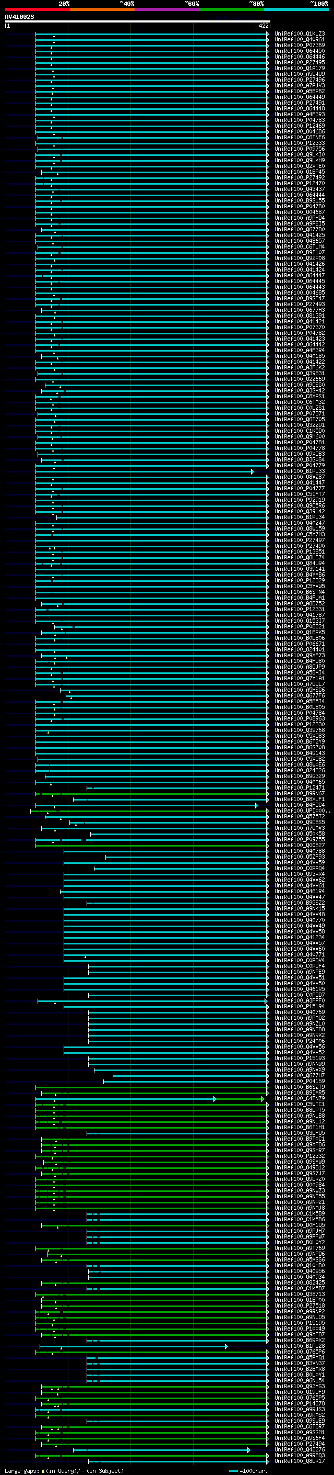This screenshot has height=1475, width=334.
Task: Click the arrowhead ending the UniRef100_B4FGG4 bar
Action: click(257, 805)
